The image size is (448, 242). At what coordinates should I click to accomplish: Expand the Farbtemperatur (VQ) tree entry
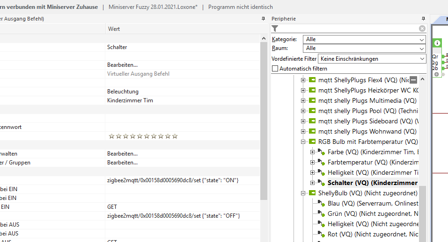click(x=313, y=162)
